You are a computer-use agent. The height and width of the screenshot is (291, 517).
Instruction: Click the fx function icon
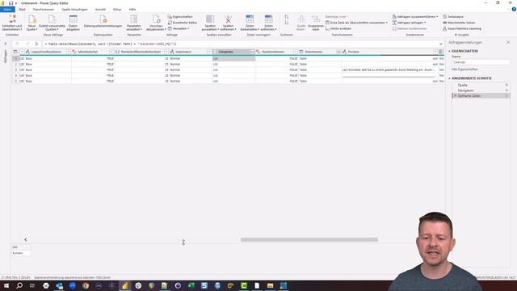click(x=36, y=44)
